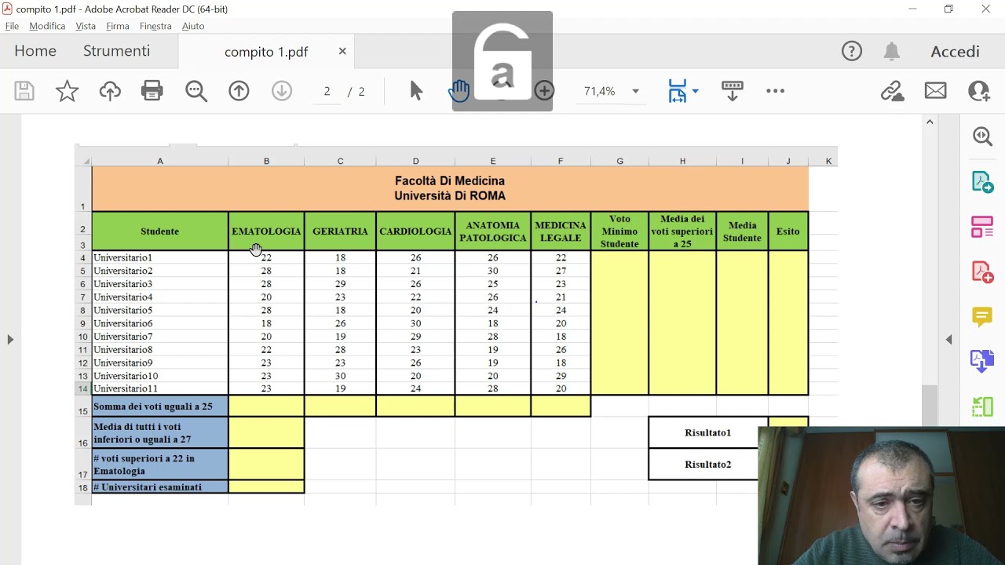Open the search tool in right panel

[x=982, y=137]
